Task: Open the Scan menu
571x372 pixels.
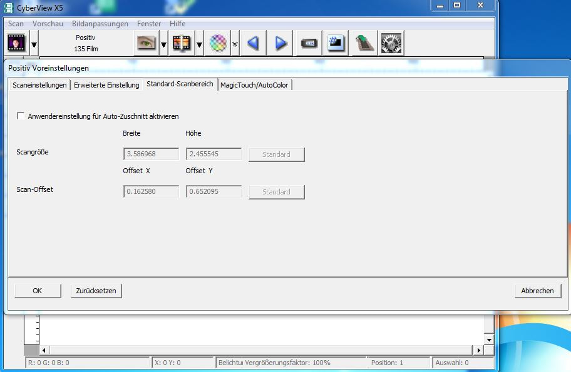Action: tap(16, 24)
